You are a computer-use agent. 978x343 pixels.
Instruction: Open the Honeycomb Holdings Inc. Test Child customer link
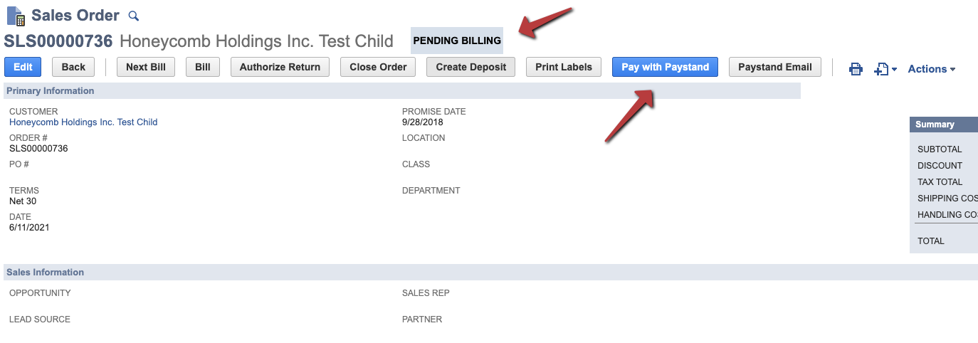pos(83,122)
